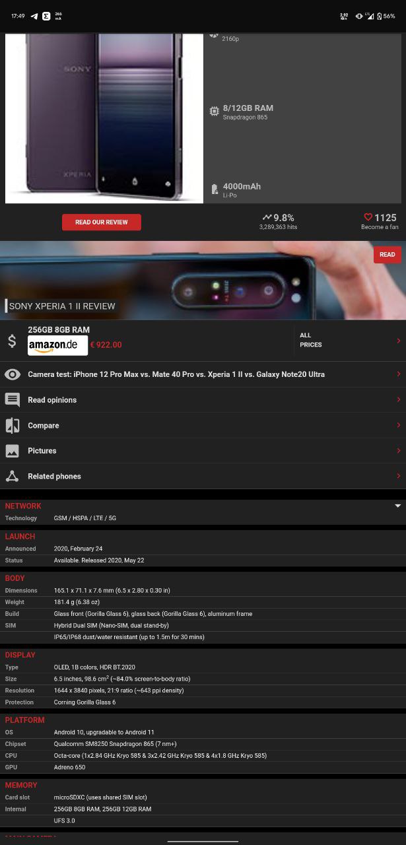Tap the popularity trend arrow icon
This screenshot has width=406, height=845.
pos(267,217)
